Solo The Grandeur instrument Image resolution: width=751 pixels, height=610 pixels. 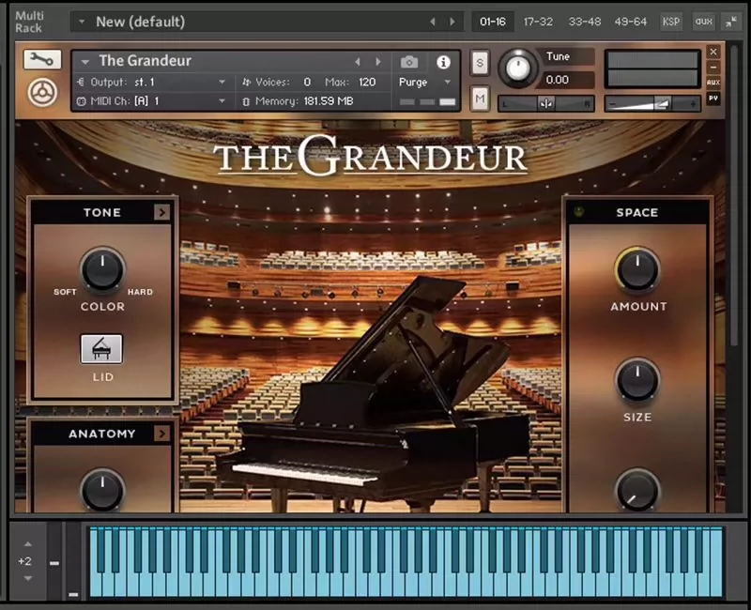point(480,63)
